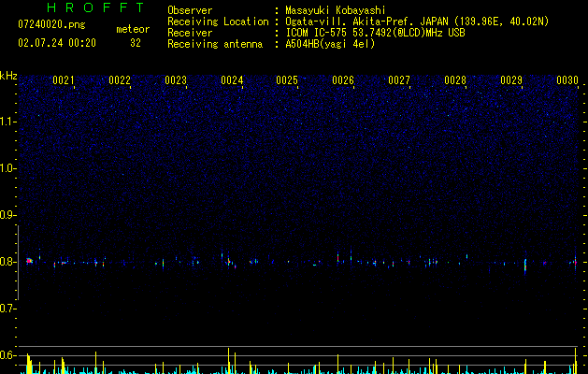Click the date stamp 02.07.24 00:20
This screenshot has height=374, width=588.
(x=57, y=43)
